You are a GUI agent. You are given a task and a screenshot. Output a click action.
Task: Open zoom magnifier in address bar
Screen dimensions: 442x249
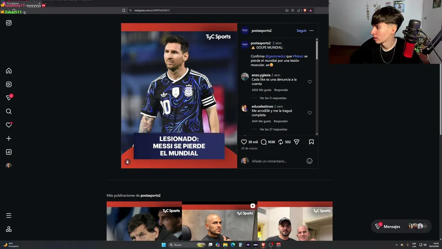292,10
